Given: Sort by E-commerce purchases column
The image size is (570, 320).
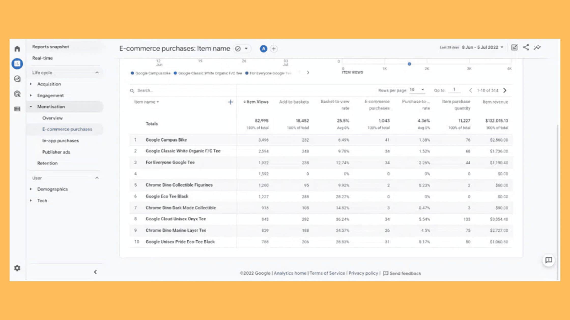Looking at the screenshot, I should click(377, 105).
